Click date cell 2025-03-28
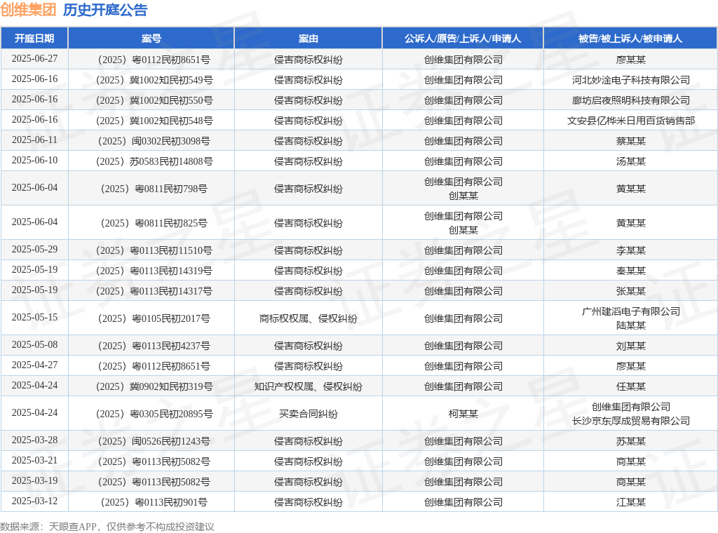The width and height of the screenshot is (718, 533). (x=34, y=440)
